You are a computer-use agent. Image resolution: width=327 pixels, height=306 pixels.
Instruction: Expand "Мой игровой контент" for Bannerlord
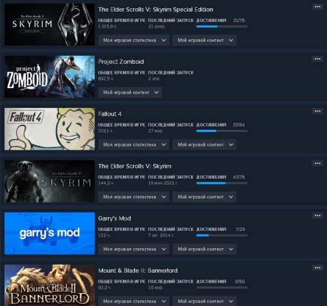(x=205, y=301)
